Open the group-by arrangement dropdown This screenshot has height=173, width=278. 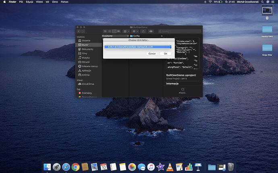127,31
